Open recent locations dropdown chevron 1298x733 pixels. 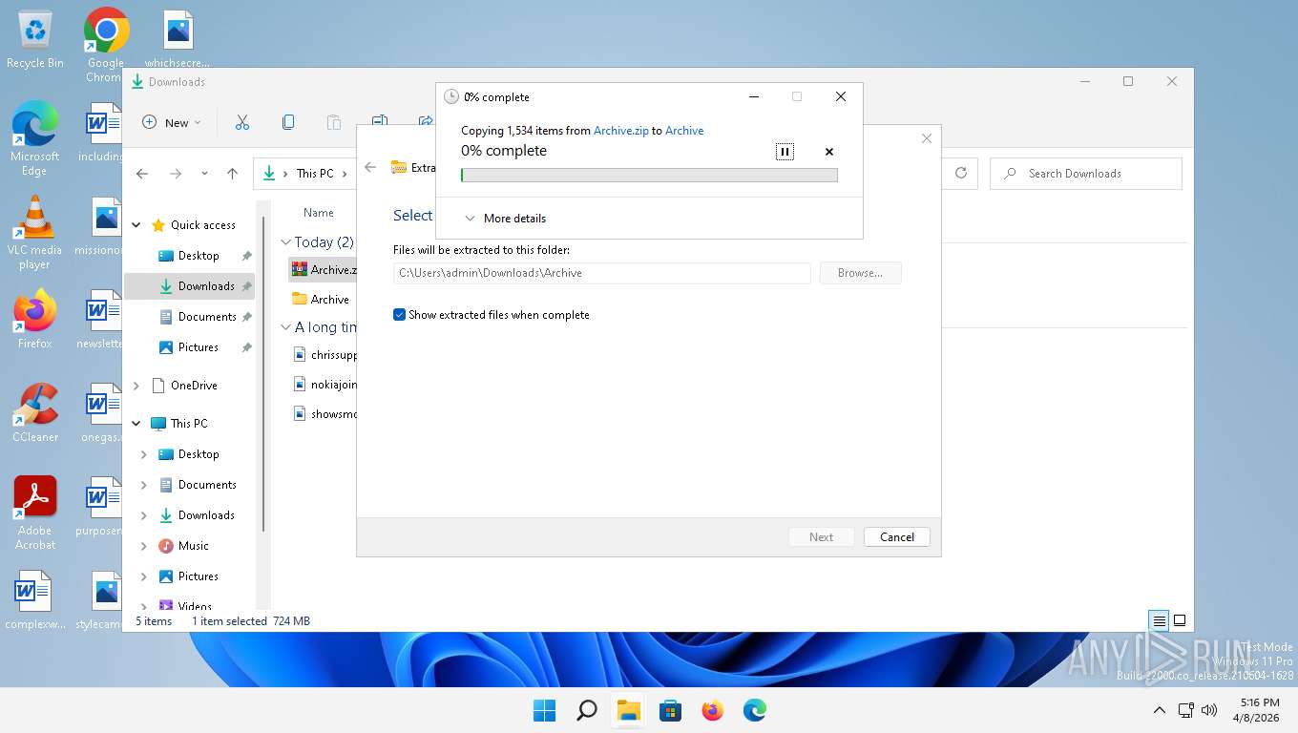tap(204, 174)
